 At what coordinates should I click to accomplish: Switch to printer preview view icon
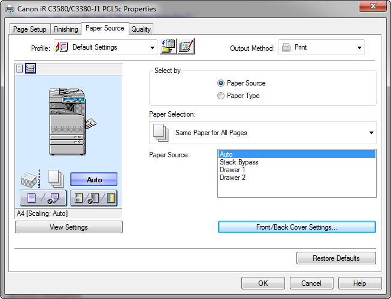pyautogui.click(x=31, y=68)
